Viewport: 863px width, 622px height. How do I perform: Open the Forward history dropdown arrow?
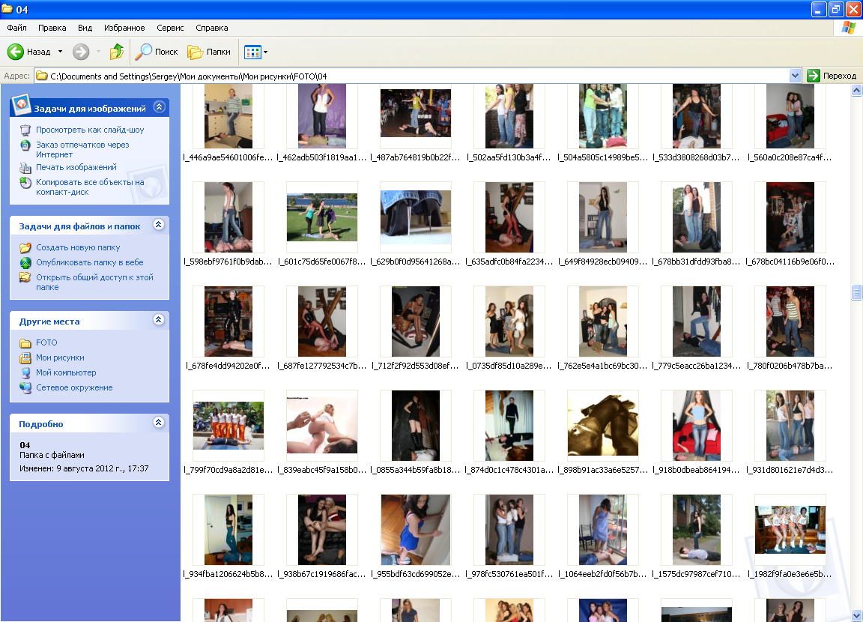click(99, 52)
